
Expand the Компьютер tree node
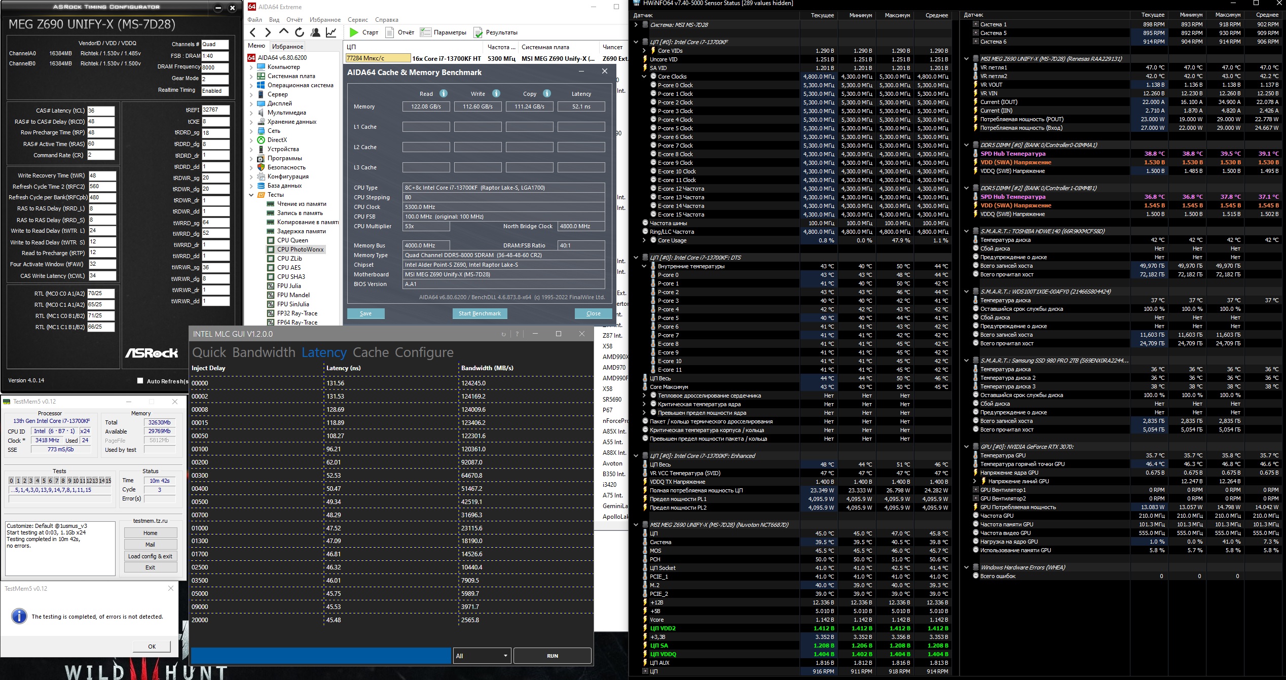click(251, 67)
